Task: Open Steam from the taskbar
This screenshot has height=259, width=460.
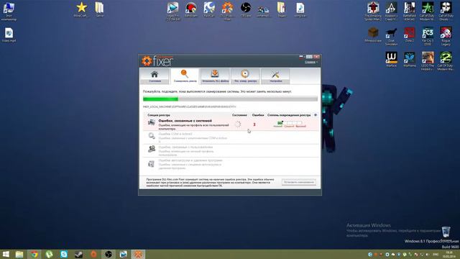Action: 78,254
